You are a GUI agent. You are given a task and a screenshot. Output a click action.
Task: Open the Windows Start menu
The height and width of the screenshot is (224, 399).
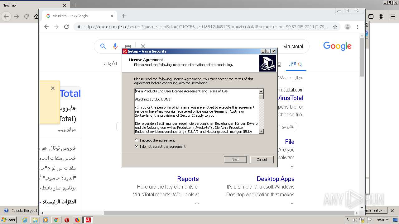tap(8, 220)
